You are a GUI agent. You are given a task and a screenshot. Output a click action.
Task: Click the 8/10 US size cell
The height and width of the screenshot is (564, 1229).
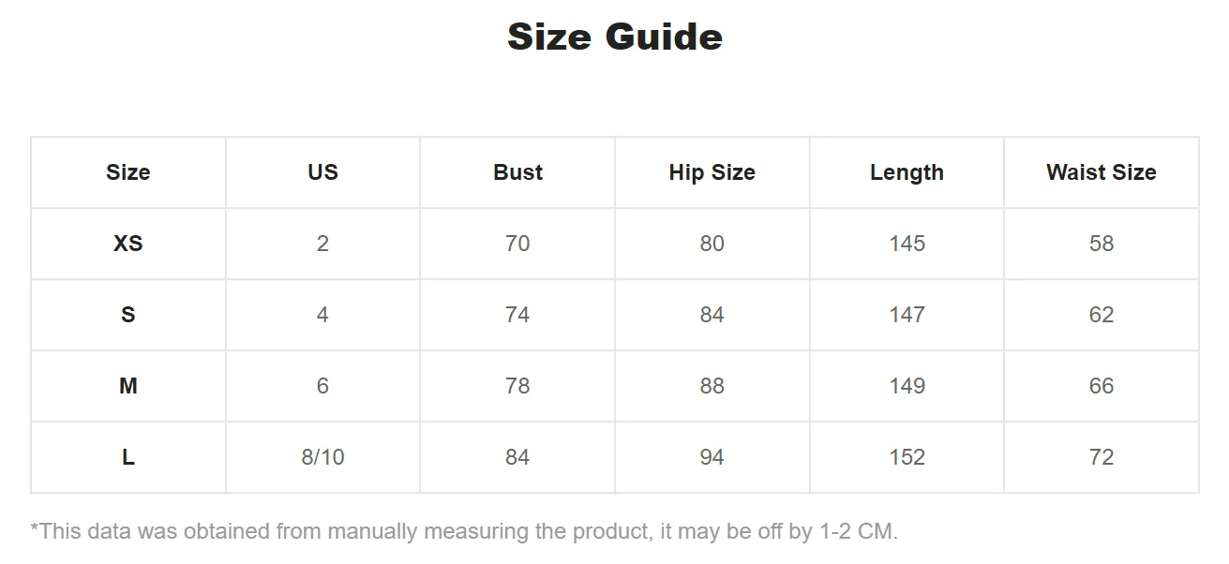322,457
